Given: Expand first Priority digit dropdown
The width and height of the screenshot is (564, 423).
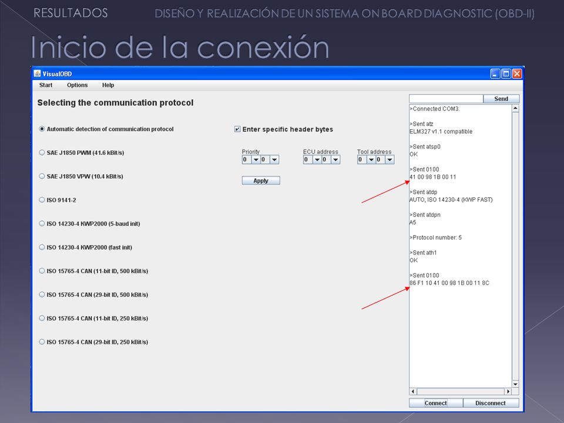Looking at the screenshot, I should (x=256, y=160).
